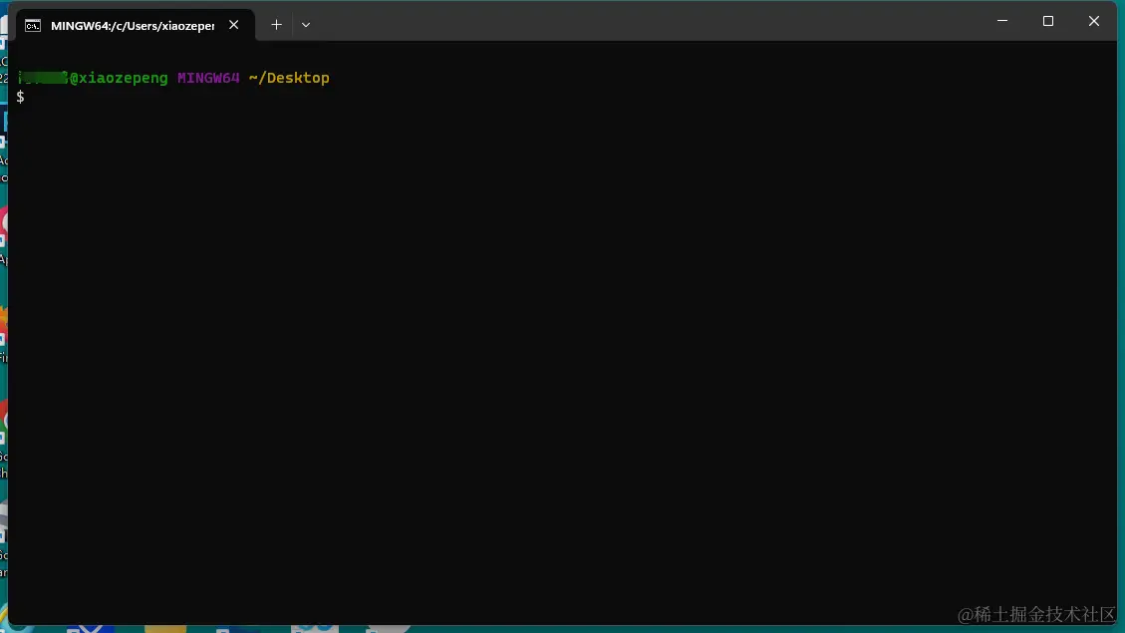The height and width of the screenshot is (633, 1125).
Task: Click the terminal icon in the tab
Action: 33,26
